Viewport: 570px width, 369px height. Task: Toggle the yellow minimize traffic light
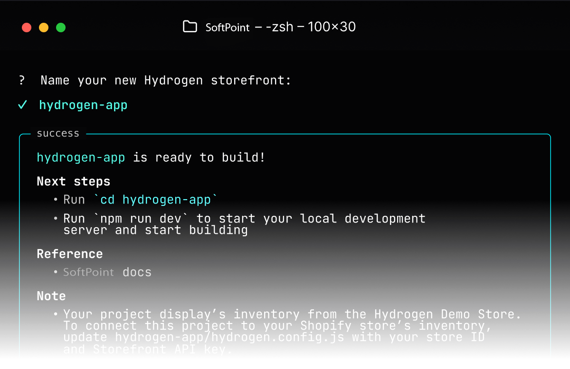44,28
